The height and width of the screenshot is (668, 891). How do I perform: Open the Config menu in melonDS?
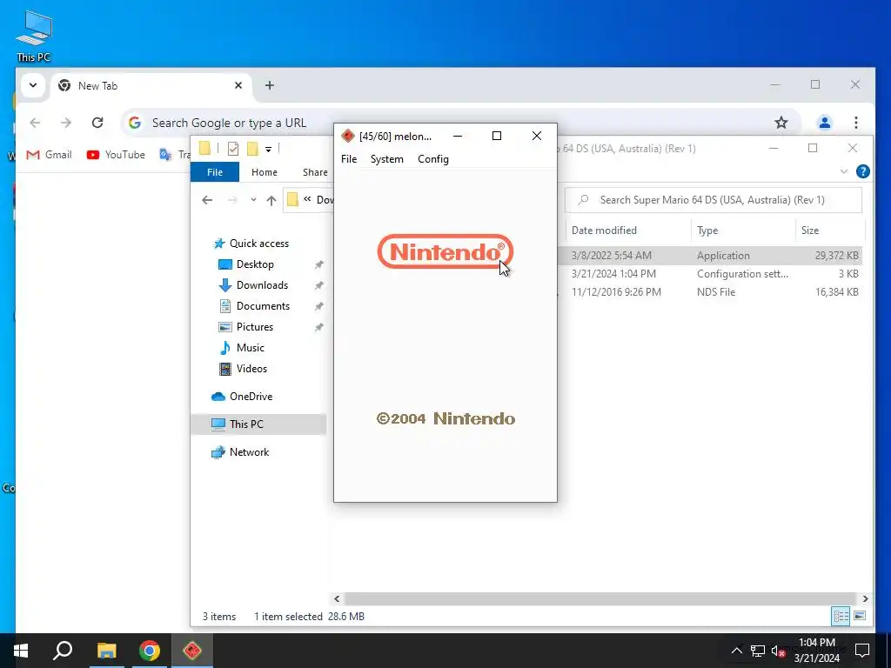(433, 159)
